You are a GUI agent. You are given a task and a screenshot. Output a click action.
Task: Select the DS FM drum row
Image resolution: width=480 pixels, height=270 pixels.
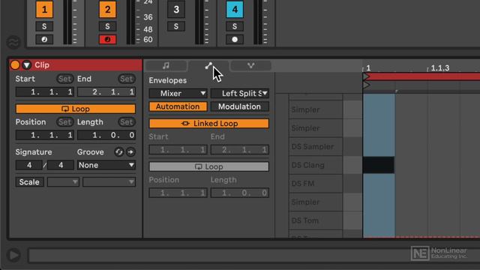(316, 183)
